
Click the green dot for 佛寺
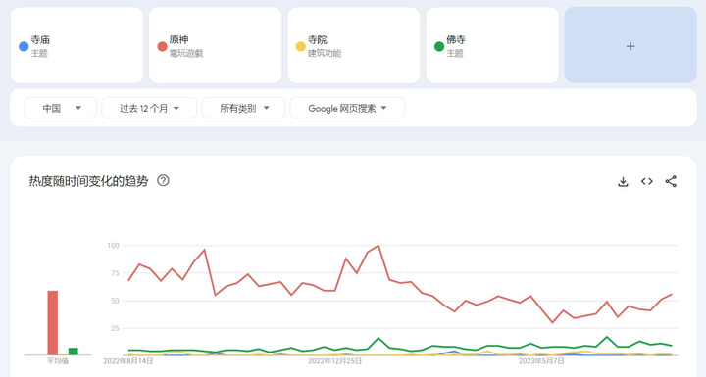point(439,46)
